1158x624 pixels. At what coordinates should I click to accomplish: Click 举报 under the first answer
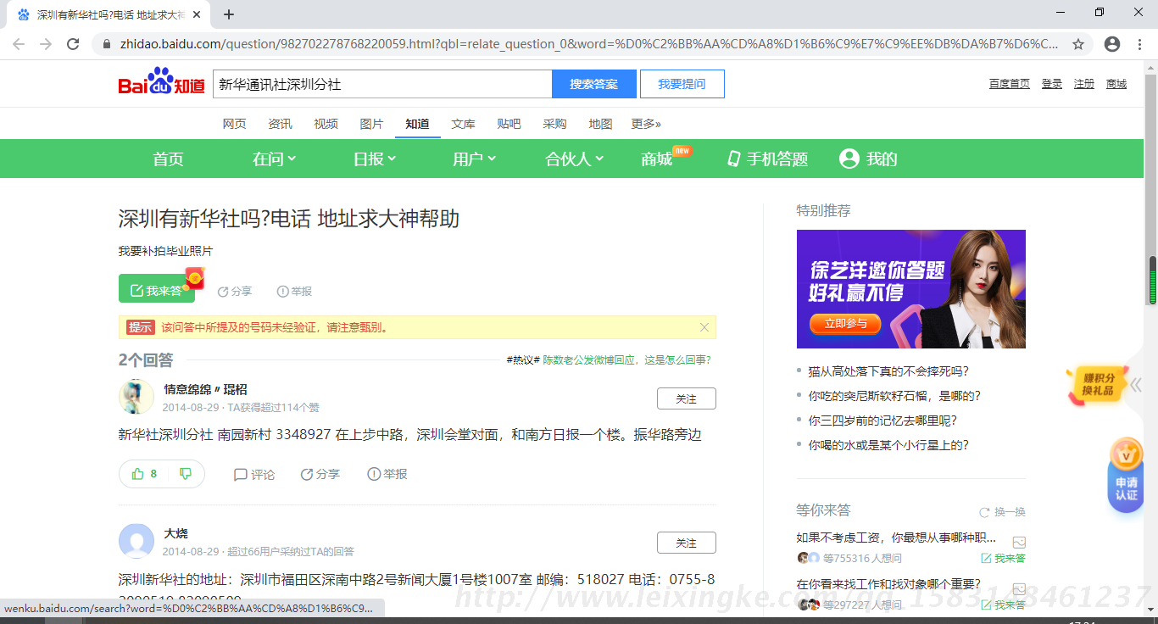(x=387, y=475)
